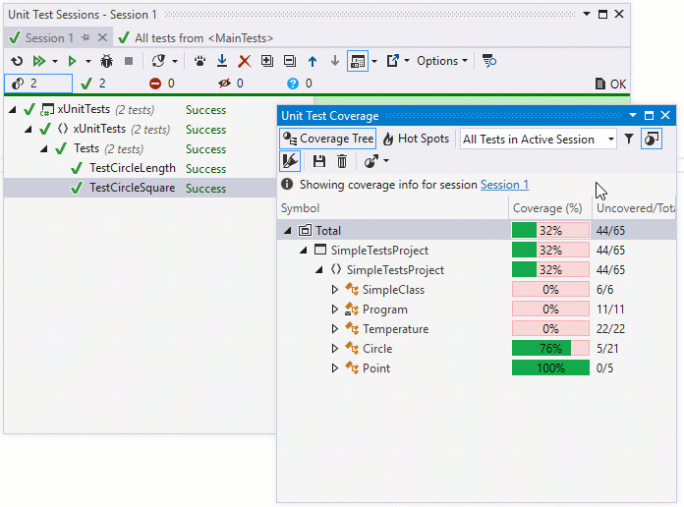Click the debug unit tests bug icon

106,61
